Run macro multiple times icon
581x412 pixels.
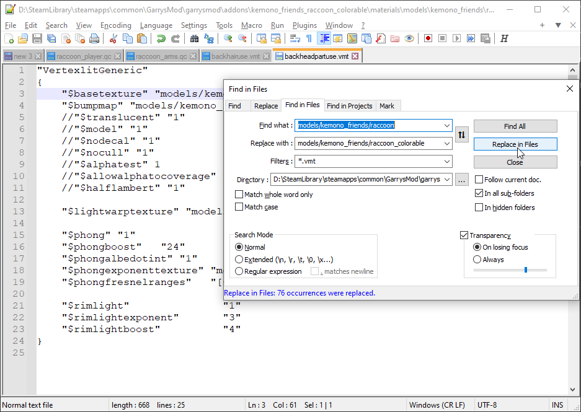click(x=471, y=38)
